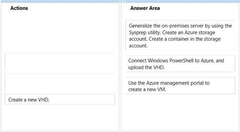240x132 pixels.
Task: Click the Answer Area heading
Action: [x=145, y=8]
